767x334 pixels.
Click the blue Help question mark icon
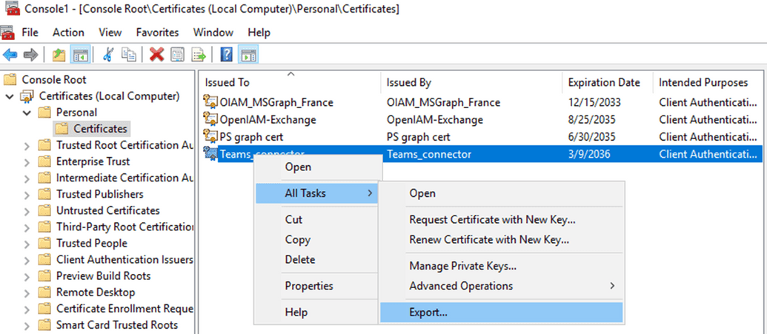(227, 55)
